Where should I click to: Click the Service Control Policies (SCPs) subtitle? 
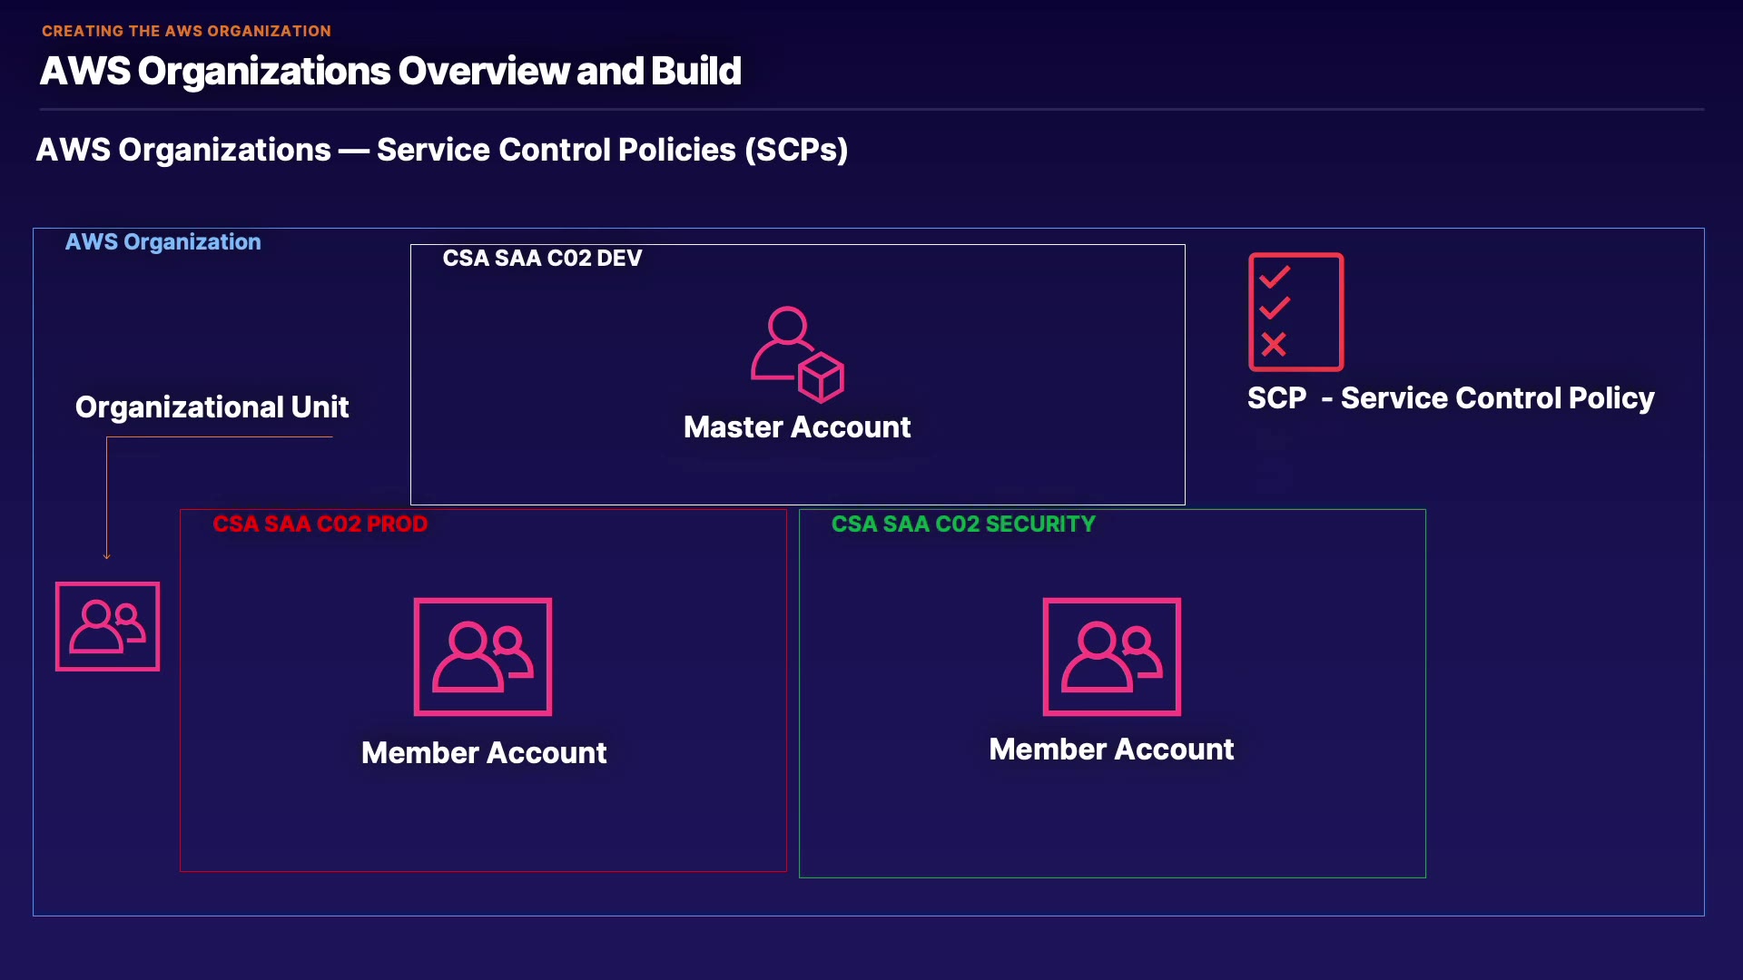point(442,150)
